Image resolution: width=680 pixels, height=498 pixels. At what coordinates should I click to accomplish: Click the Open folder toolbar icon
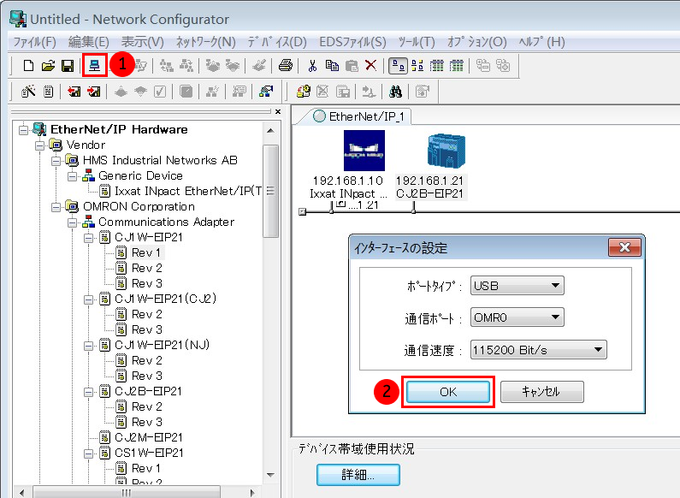coord(48,66)
